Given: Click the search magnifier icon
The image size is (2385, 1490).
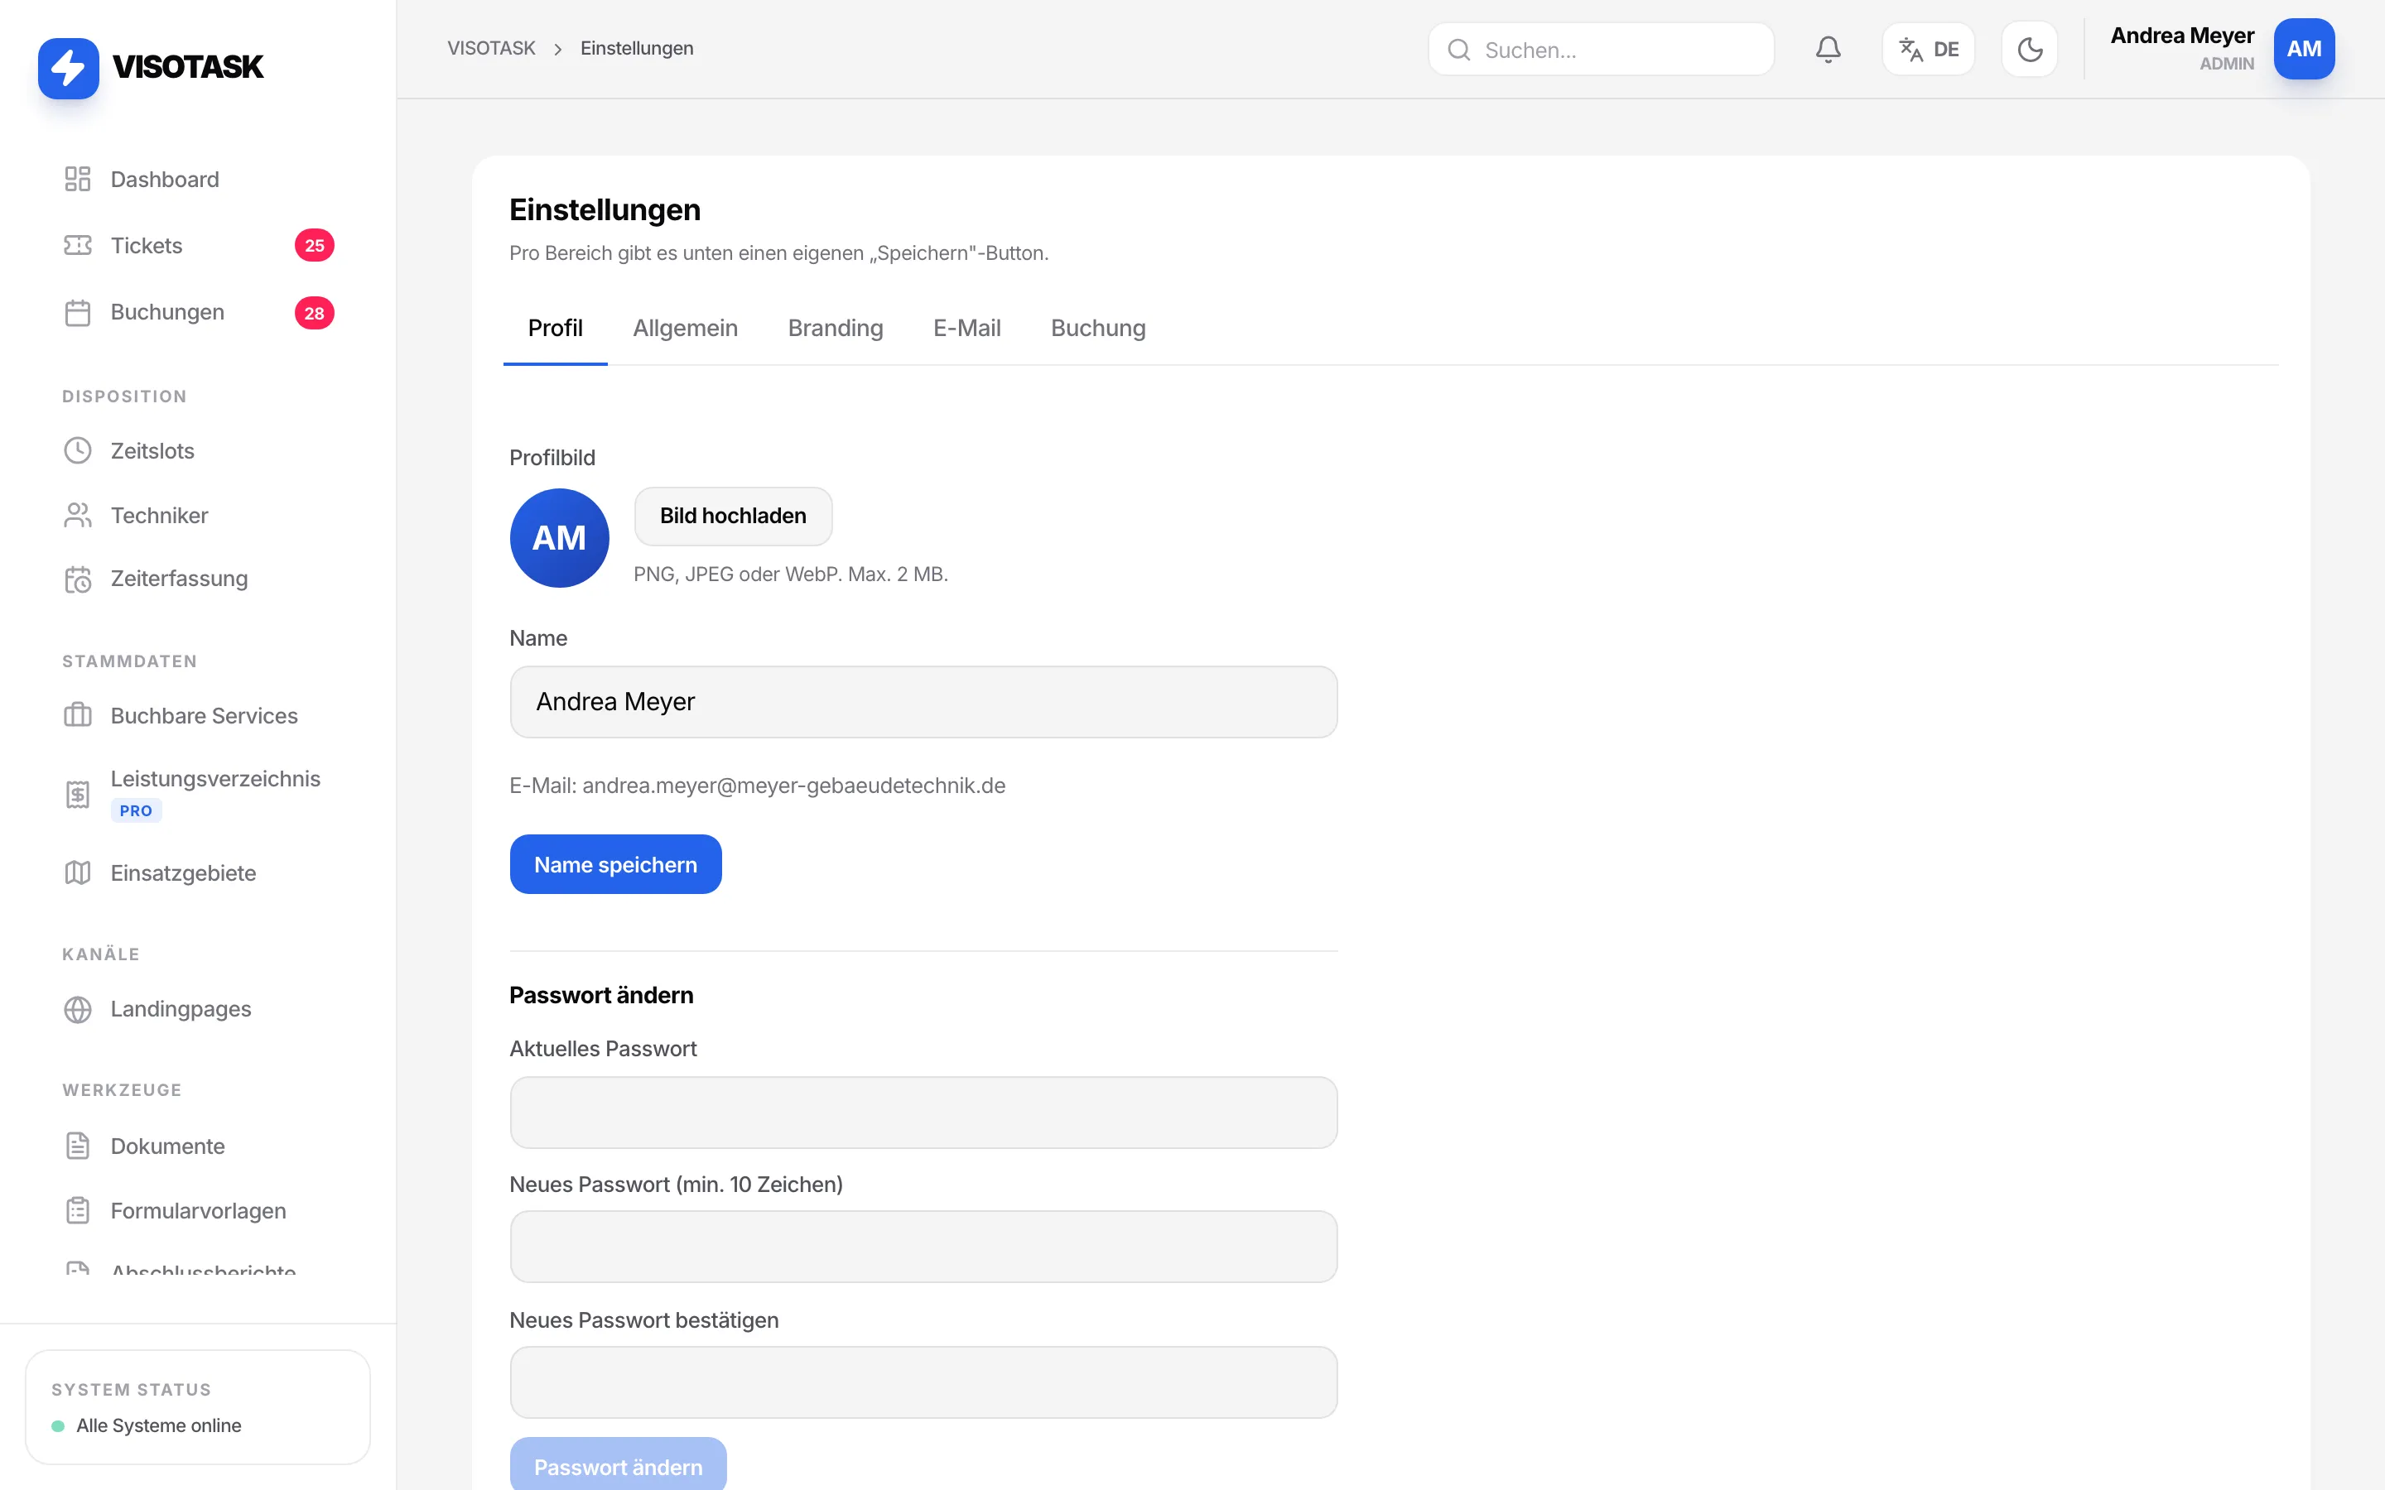Looking at the screenshot, I should click(1458, 50).
